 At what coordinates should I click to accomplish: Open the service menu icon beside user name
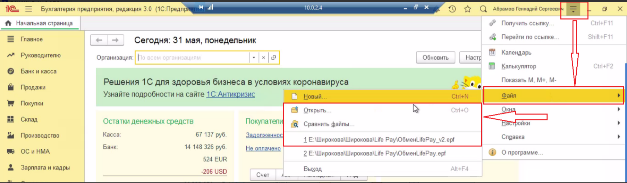573,9
